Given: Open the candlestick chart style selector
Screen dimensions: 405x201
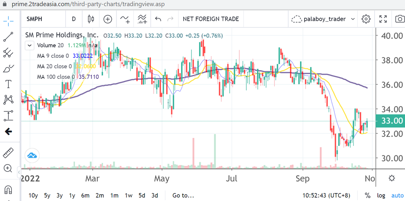Looking at the screenshot, I should coord(91,19).
